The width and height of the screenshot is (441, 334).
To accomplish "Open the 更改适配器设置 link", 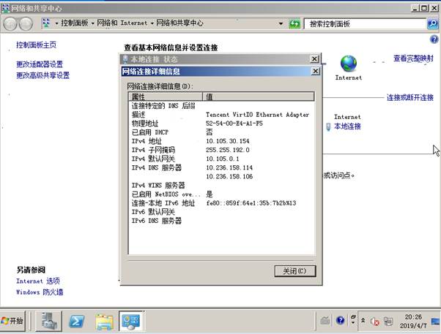I will (40, 64).
